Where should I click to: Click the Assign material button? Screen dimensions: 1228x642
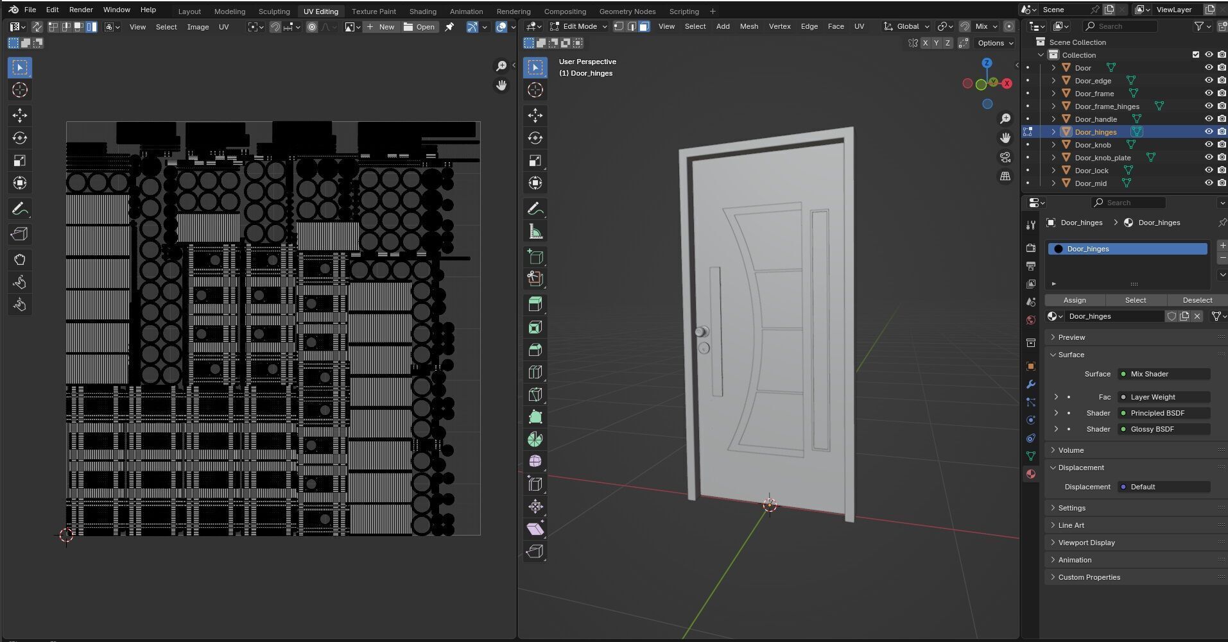(1075, 300)
